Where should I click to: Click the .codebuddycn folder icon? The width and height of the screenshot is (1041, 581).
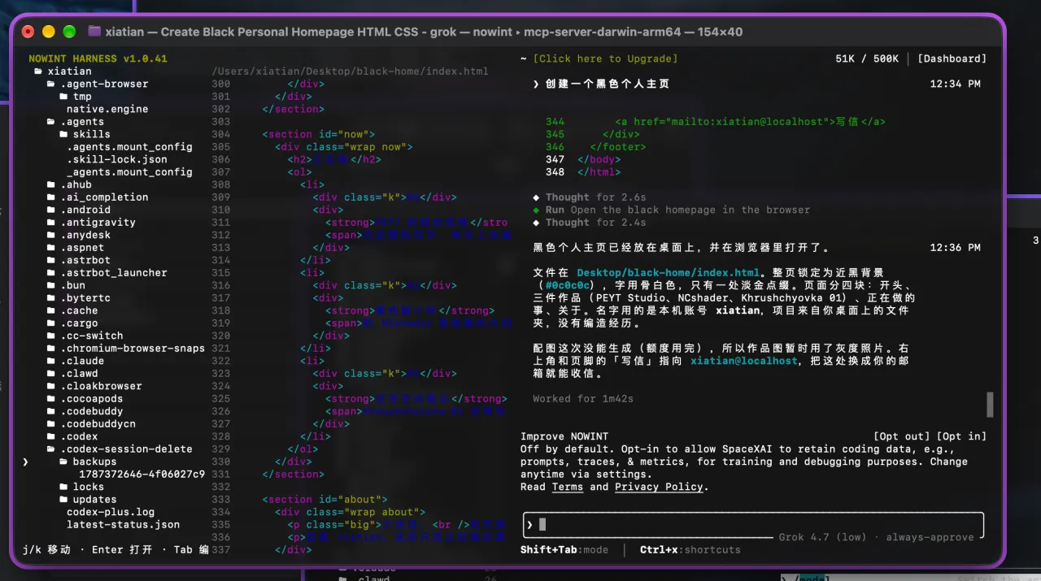[x=51, y=424]
